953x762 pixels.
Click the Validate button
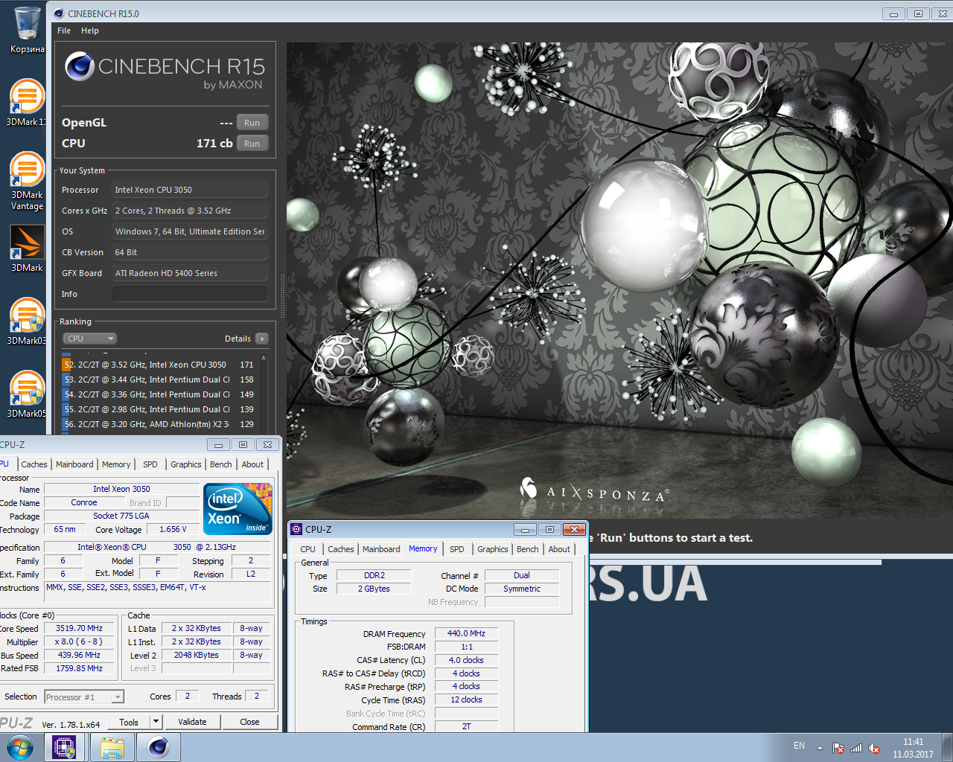coord(192,722)
